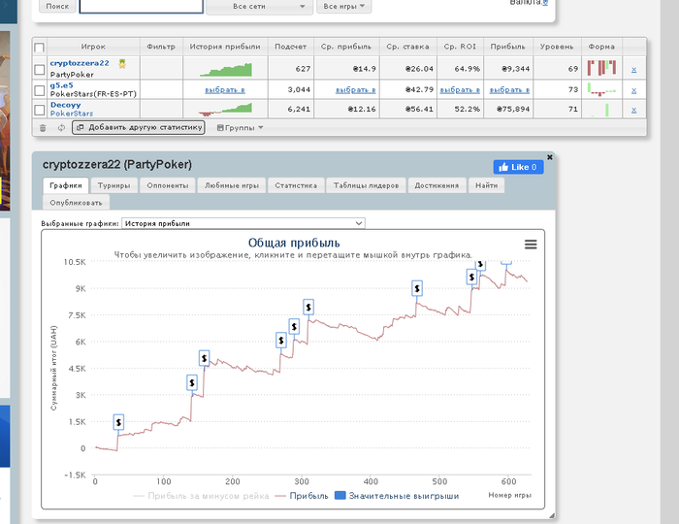Image resolution: width=679 pixels, height=524 pixels.
Task: Switch to the Графики tab
Action: click(66, 185)
